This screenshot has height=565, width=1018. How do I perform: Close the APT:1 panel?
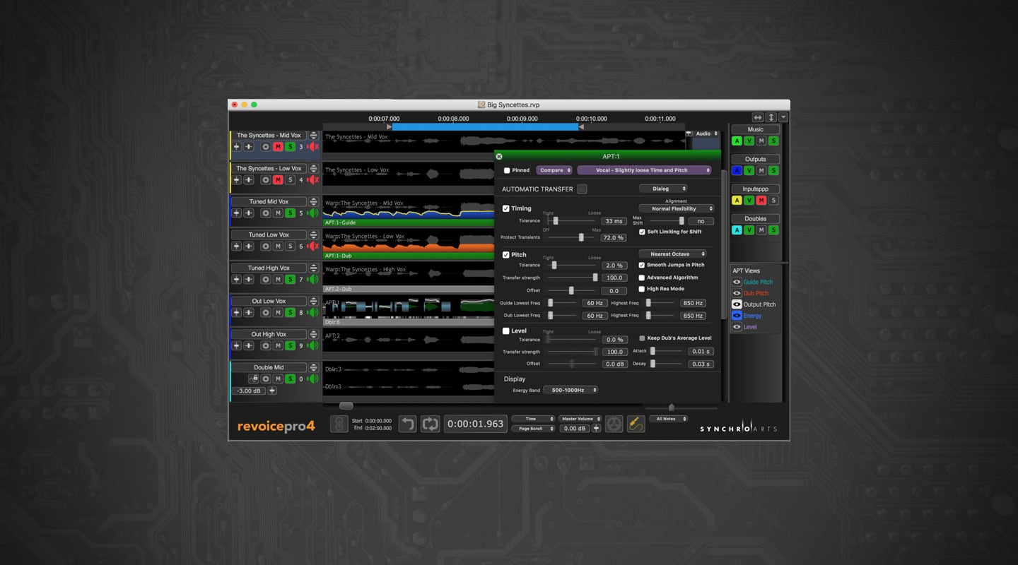click(x=499, y=156)
